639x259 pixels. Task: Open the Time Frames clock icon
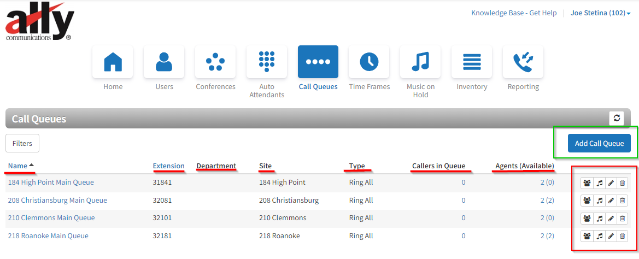click(369, 62)
